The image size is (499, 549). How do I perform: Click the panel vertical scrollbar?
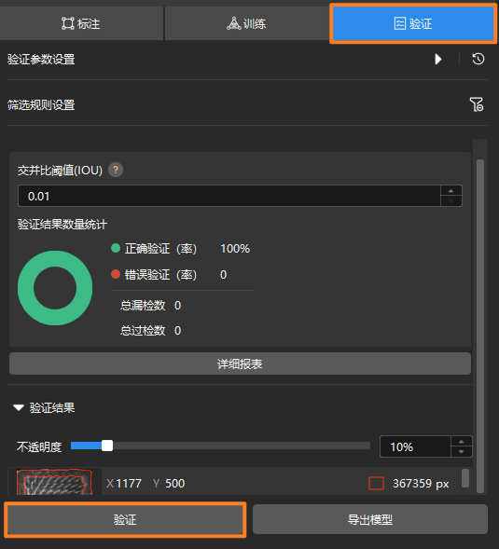click(480, 325)
